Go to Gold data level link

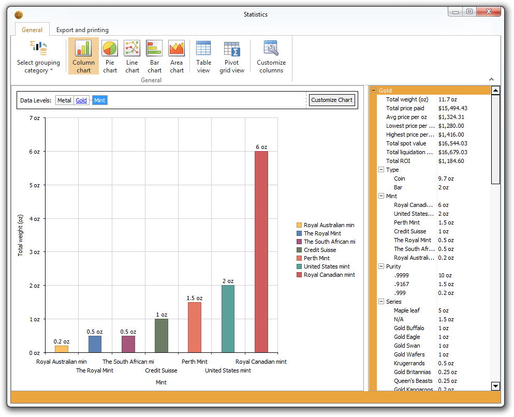point(81,100)
